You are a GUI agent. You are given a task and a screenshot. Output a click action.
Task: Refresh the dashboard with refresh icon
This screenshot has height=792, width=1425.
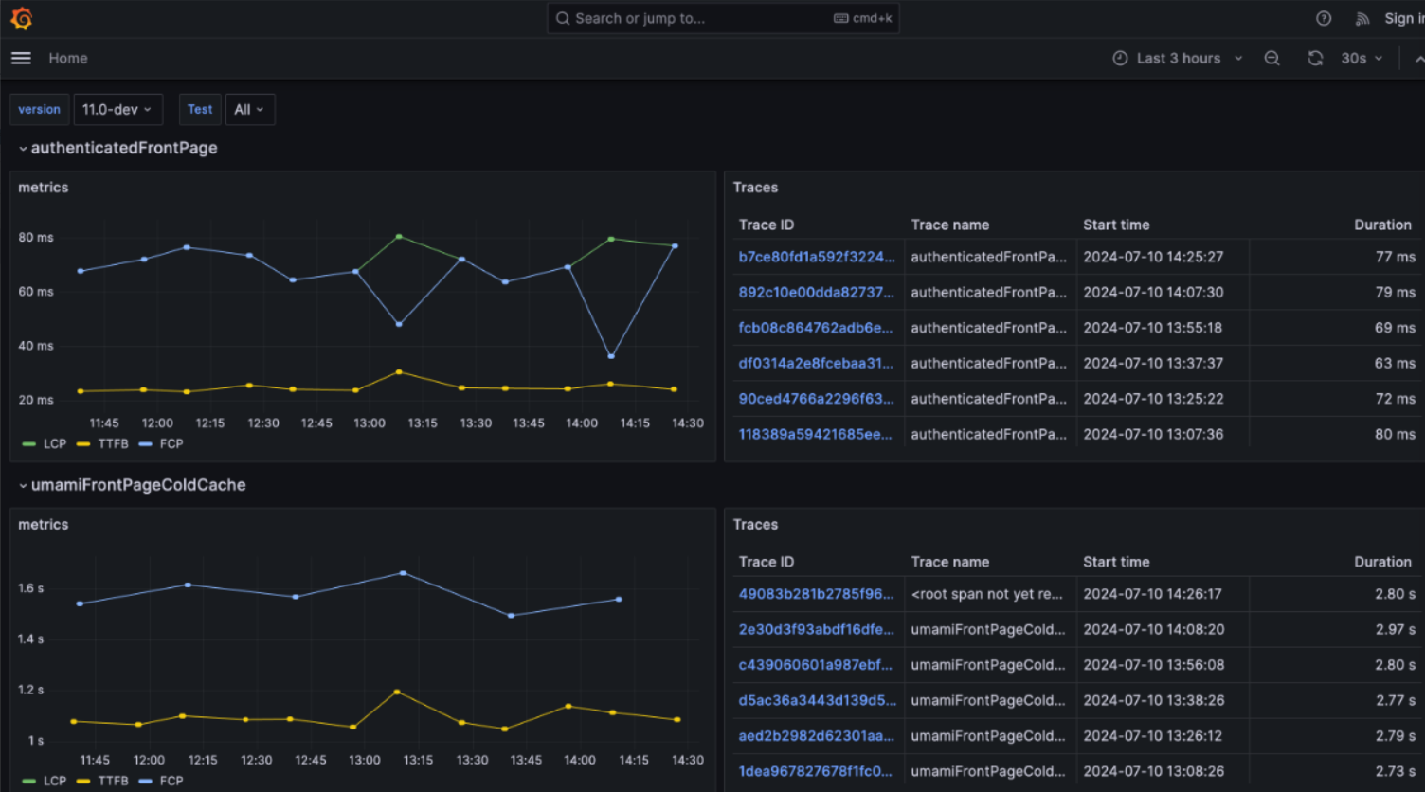[1315, 58]
